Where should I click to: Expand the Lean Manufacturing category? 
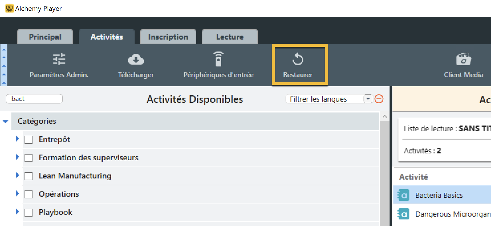(17, 175)
